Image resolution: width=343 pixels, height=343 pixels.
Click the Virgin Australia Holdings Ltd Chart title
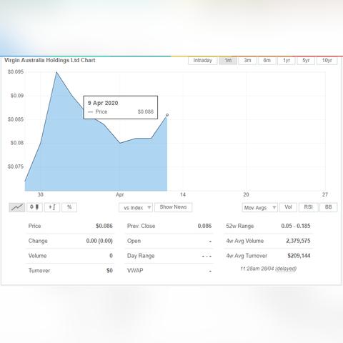(50, 60)
